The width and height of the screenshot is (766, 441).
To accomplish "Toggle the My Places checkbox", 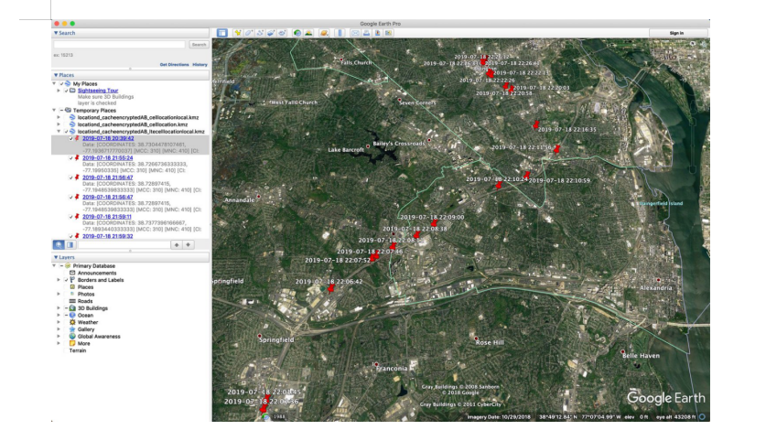I will pos(61,83).
